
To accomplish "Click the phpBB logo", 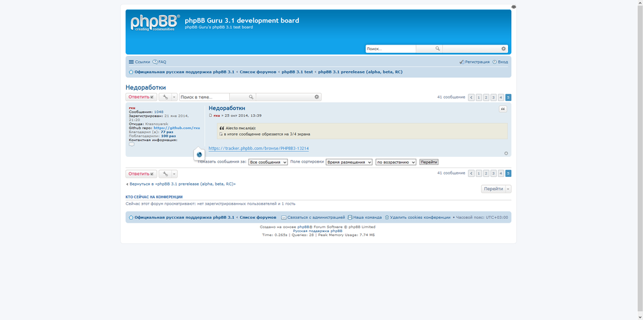I will pos(154,23).
